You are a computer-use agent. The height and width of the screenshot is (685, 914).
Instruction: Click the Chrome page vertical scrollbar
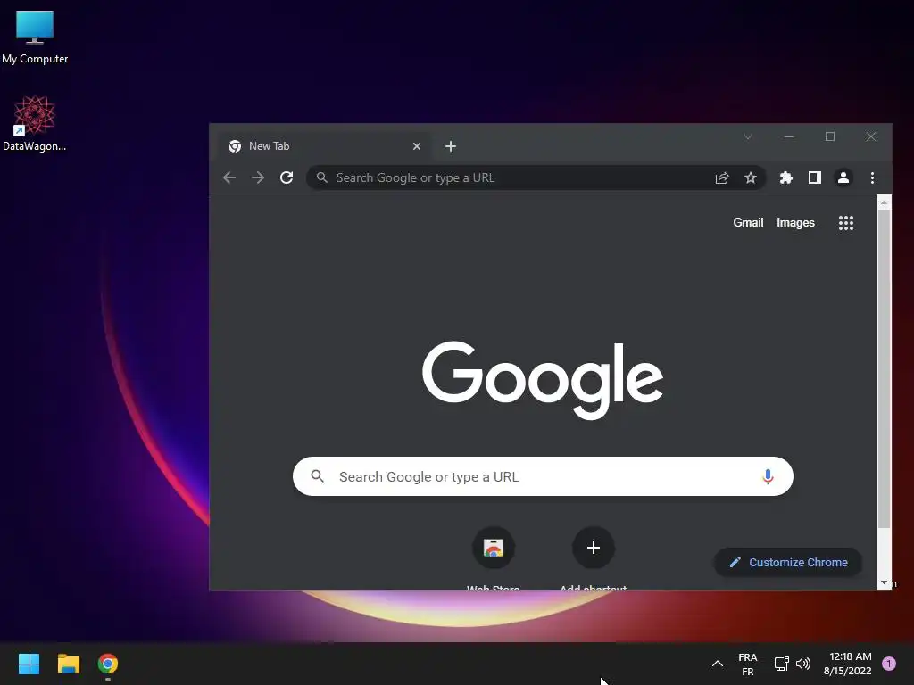click(884, 368)
